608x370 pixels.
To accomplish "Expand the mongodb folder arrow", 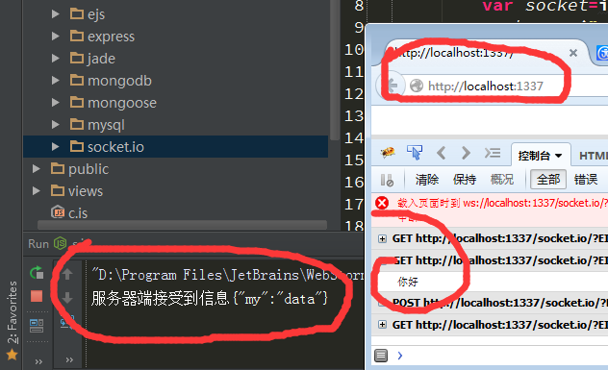I will point(56,81).
